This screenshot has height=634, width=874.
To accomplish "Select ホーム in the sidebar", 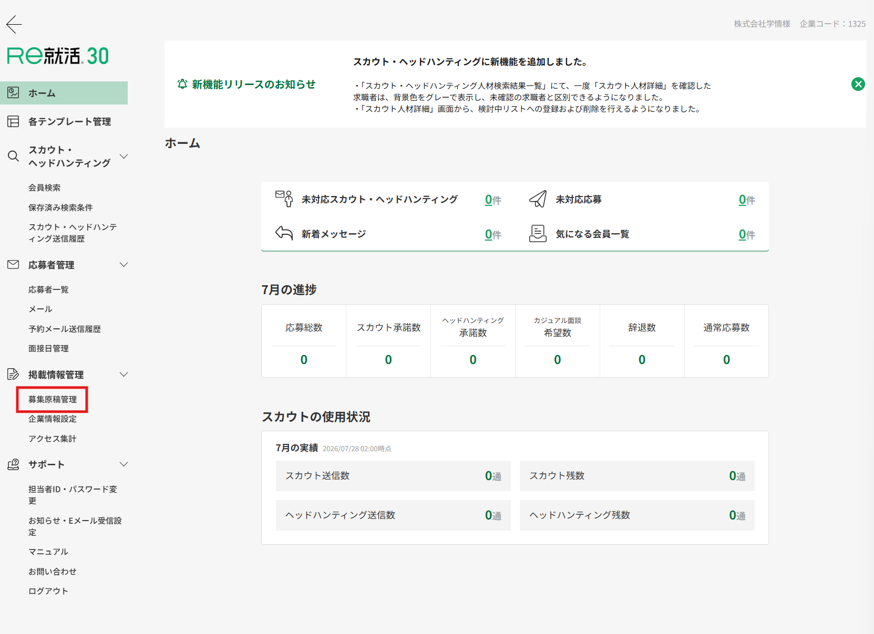I will click(64, 93).
